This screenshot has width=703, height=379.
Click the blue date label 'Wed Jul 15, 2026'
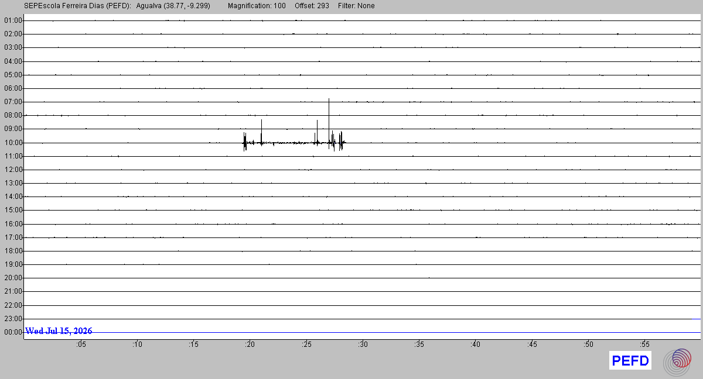[59, 331]
